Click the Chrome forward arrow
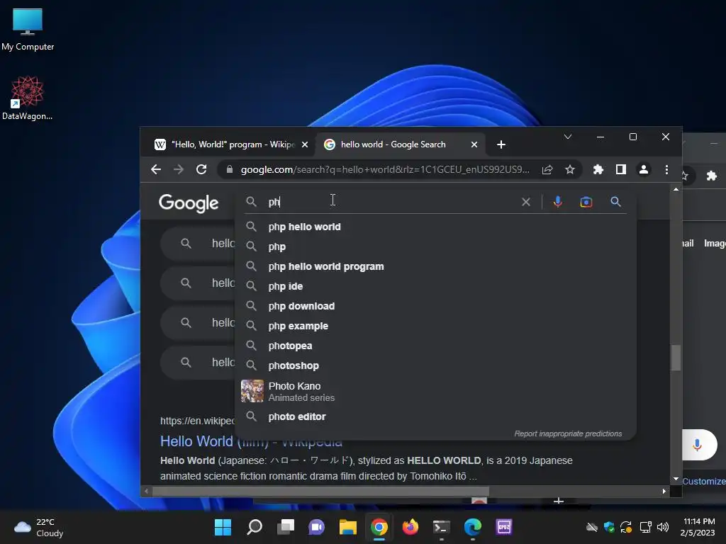 tap(178, 169)
